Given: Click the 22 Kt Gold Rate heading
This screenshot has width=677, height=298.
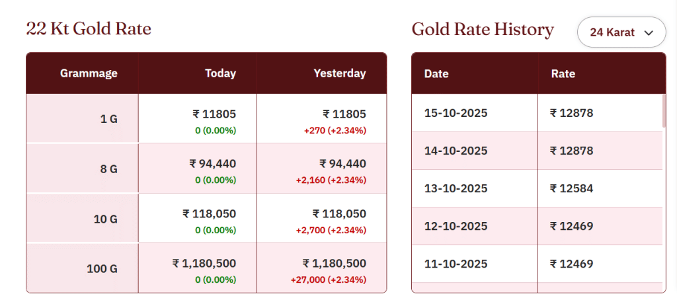Looking at the screenshot, I should point(89,28).
